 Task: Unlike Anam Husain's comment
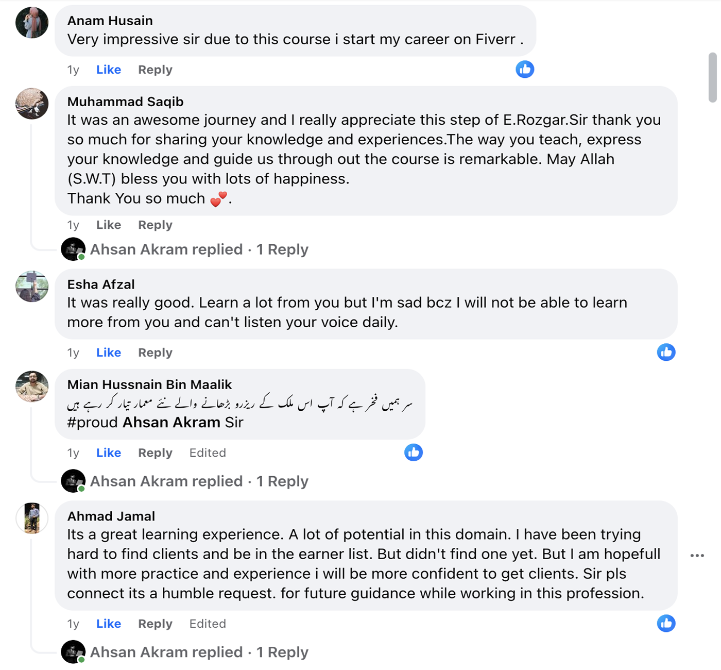[x=109, y=70]
